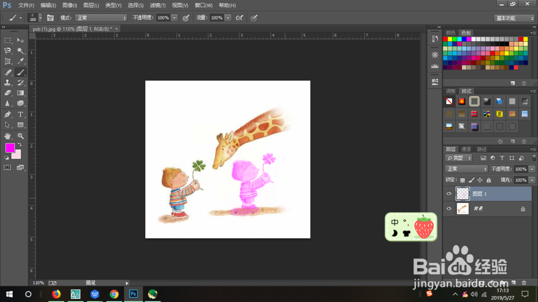Select the Sponge/Dodge tool
Viewport: 538px width, 302px height.
click(x=20, y=103)
